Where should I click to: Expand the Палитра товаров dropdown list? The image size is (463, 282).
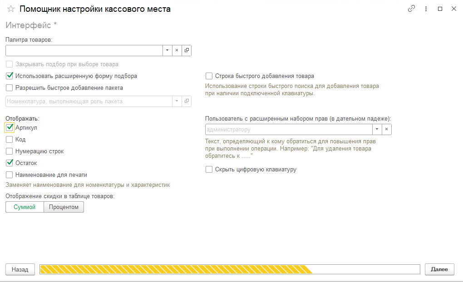(167, 50)
